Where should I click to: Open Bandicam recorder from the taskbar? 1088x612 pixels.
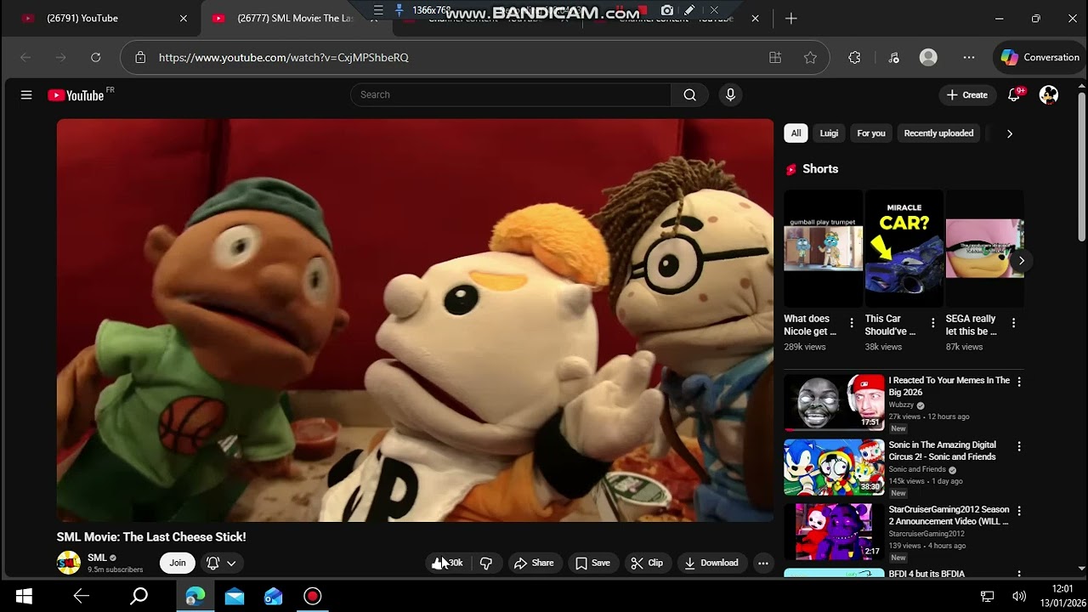(x=313, y=596)
